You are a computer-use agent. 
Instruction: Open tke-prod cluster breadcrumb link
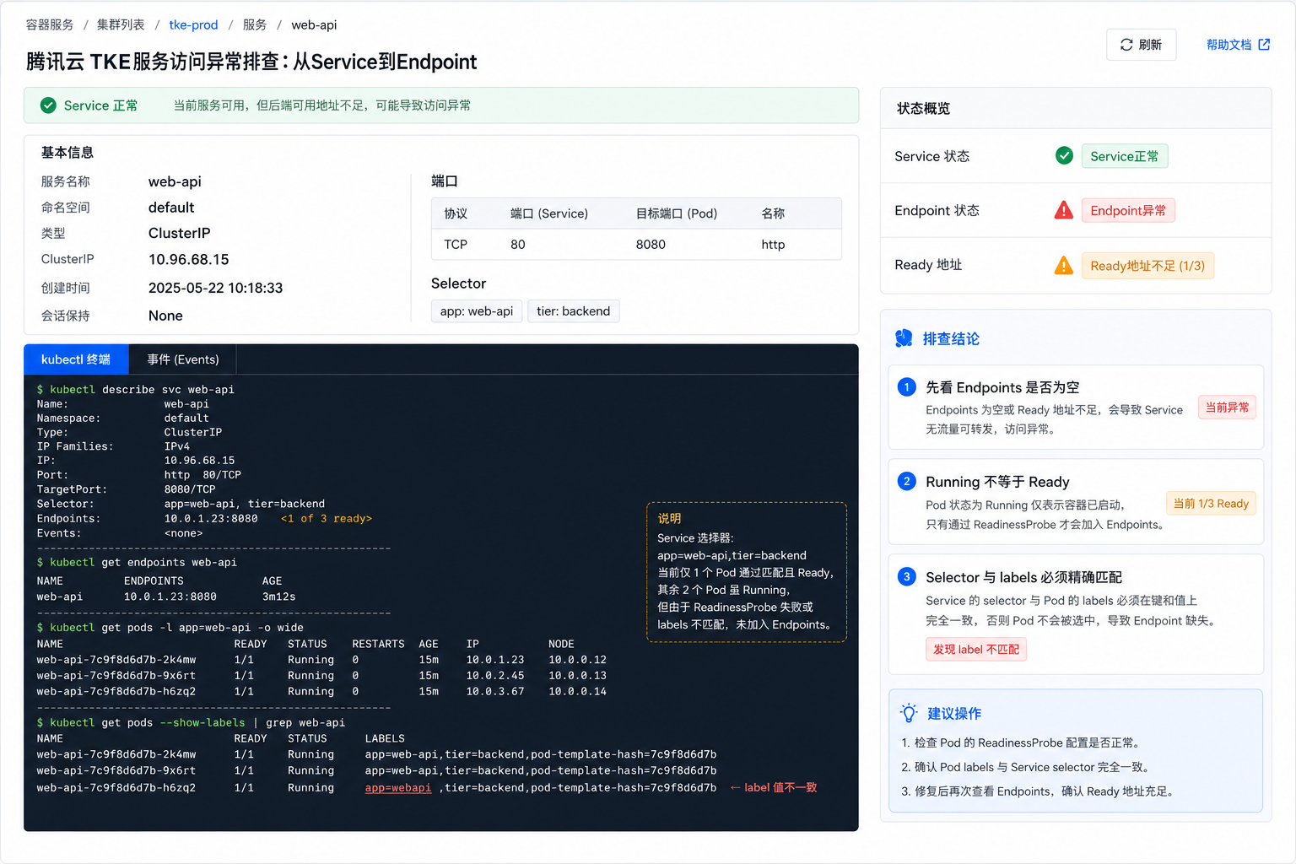193,24
